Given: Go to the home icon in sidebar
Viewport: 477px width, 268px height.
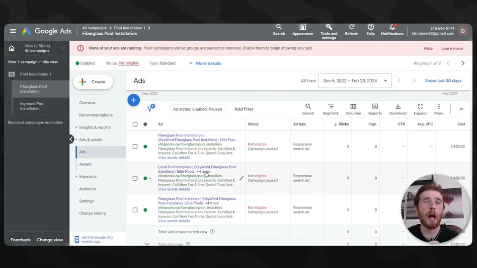Looking at the screenshot, I should click(11, 48).
